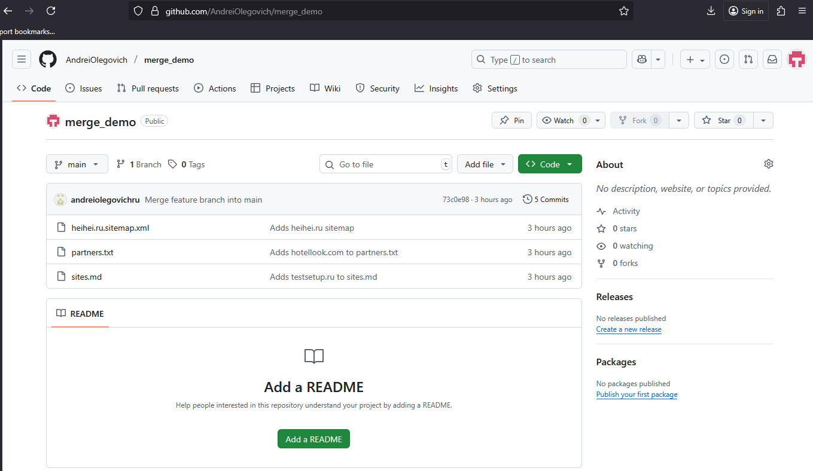Focus the Type / to search field
The width and height of the screenshot is (813, 471).
(x=549, y=59)
